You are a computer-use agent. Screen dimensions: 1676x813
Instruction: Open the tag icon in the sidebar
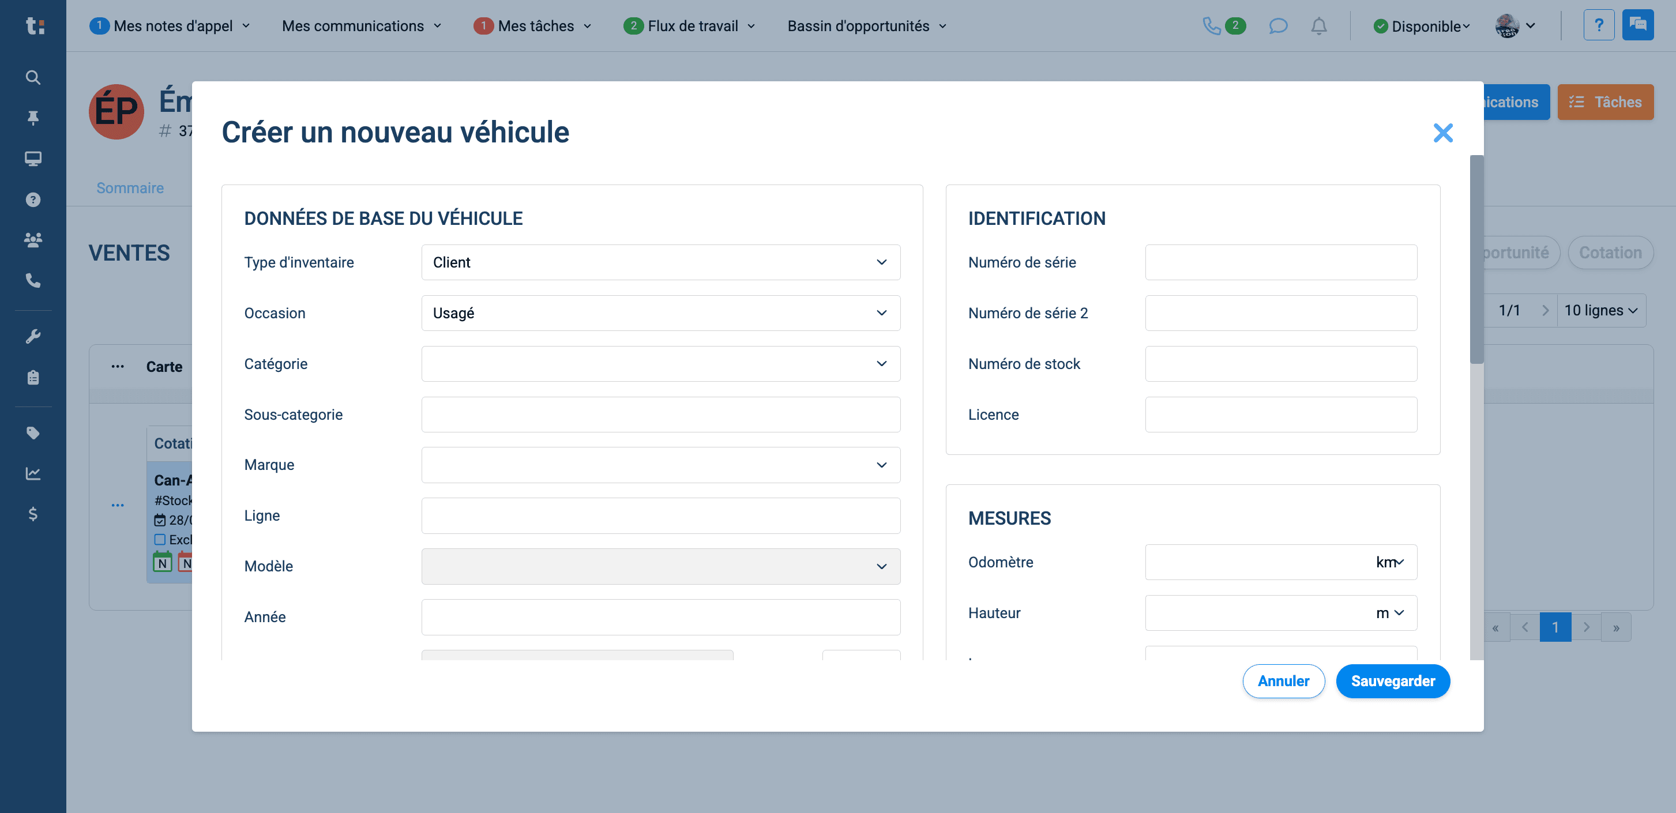[33, 433]
